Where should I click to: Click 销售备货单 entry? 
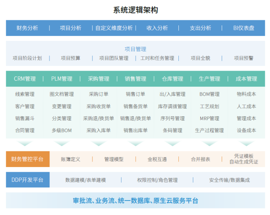tap(136, 107)
